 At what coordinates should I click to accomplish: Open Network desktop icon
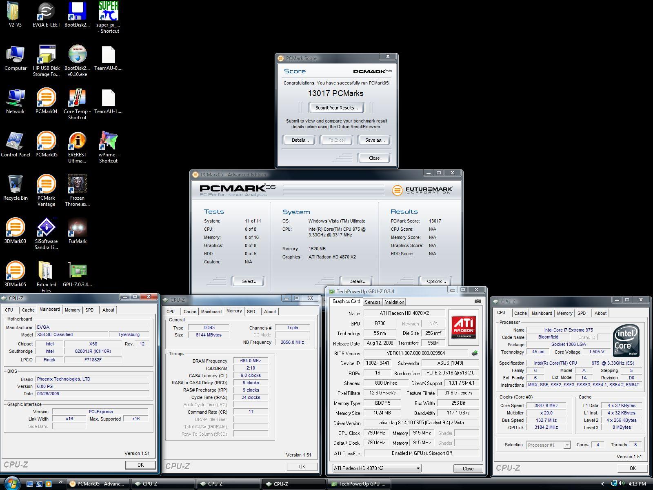pos(15,98)
